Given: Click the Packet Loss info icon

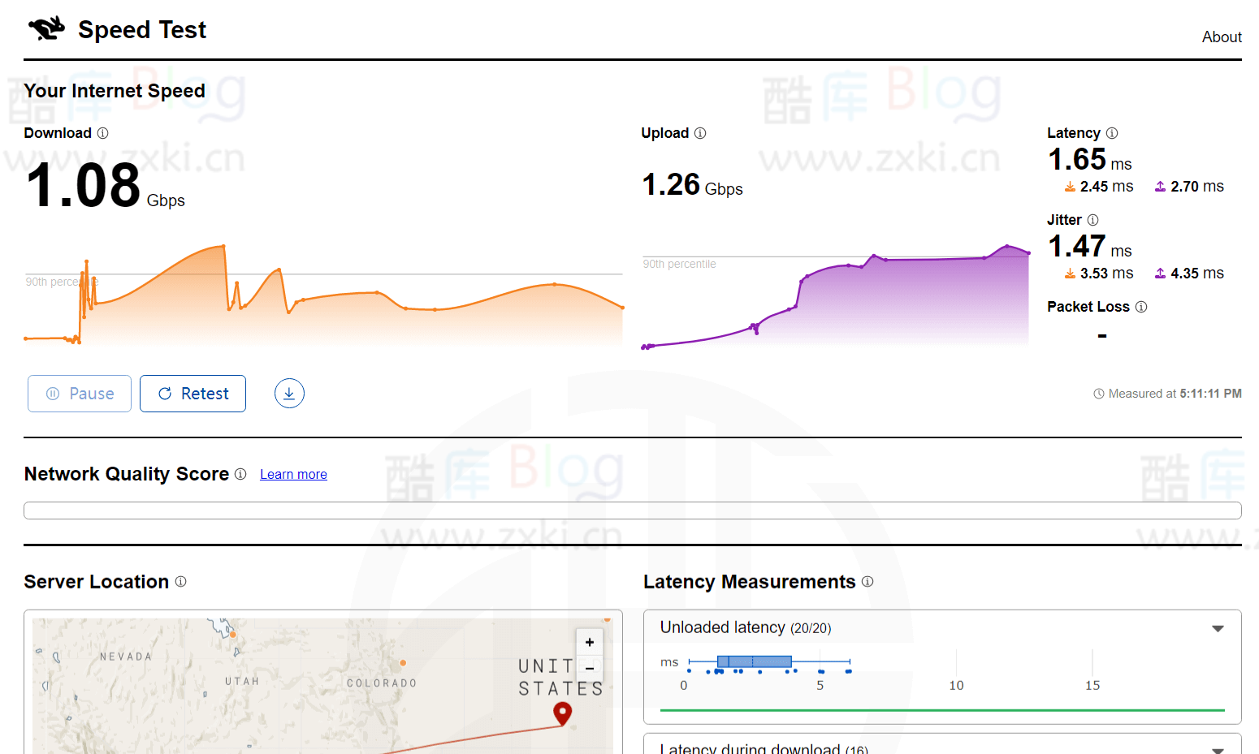Looking at the screenshot, I should (1142, 307).
